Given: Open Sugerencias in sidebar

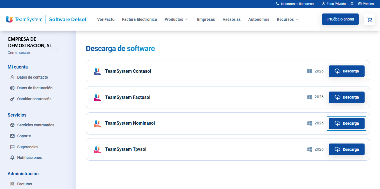Looking at the screenshot, I should coord(28,147).
